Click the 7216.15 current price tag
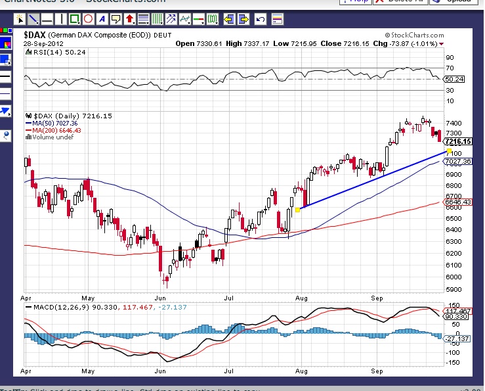Viewport: 485px width, 391px height. coord(458,141)
